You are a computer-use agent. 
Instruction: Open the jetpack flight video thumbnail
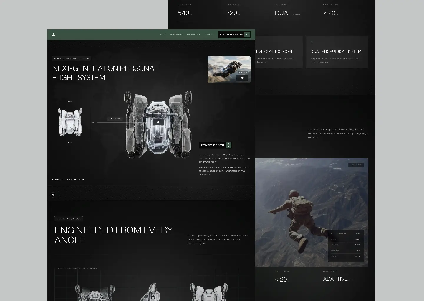pyautogui.click(x=229, y=69)
